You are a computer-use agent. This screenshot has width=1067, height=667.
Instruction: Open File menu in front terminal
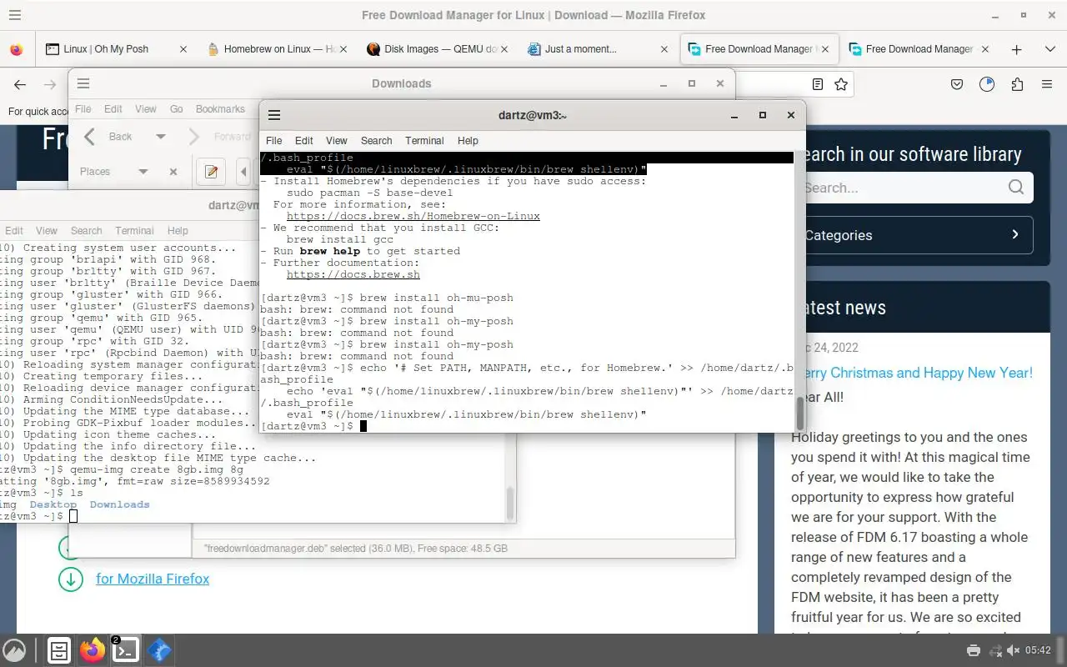pyautogui.click(x=273, y=141)
